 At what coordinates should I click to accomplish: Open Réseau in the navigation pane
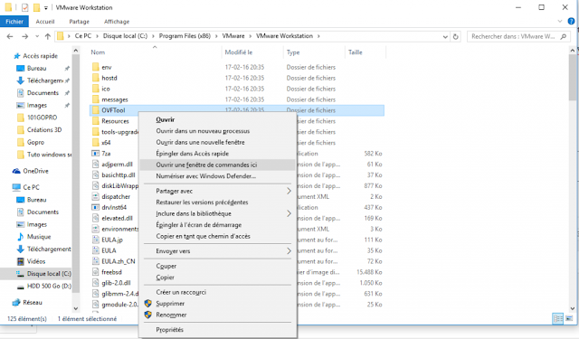pos(33,303)
